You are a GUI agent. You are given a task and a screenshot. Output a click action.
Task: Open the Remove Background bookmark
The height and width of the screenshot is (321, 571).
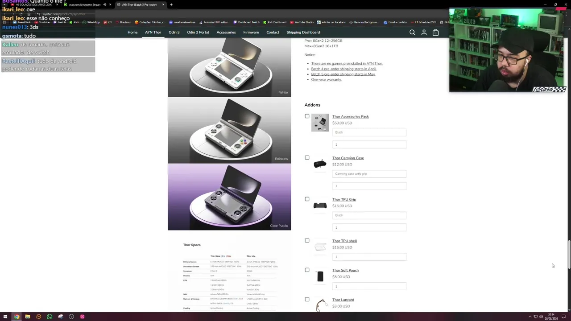coord(364,22)
